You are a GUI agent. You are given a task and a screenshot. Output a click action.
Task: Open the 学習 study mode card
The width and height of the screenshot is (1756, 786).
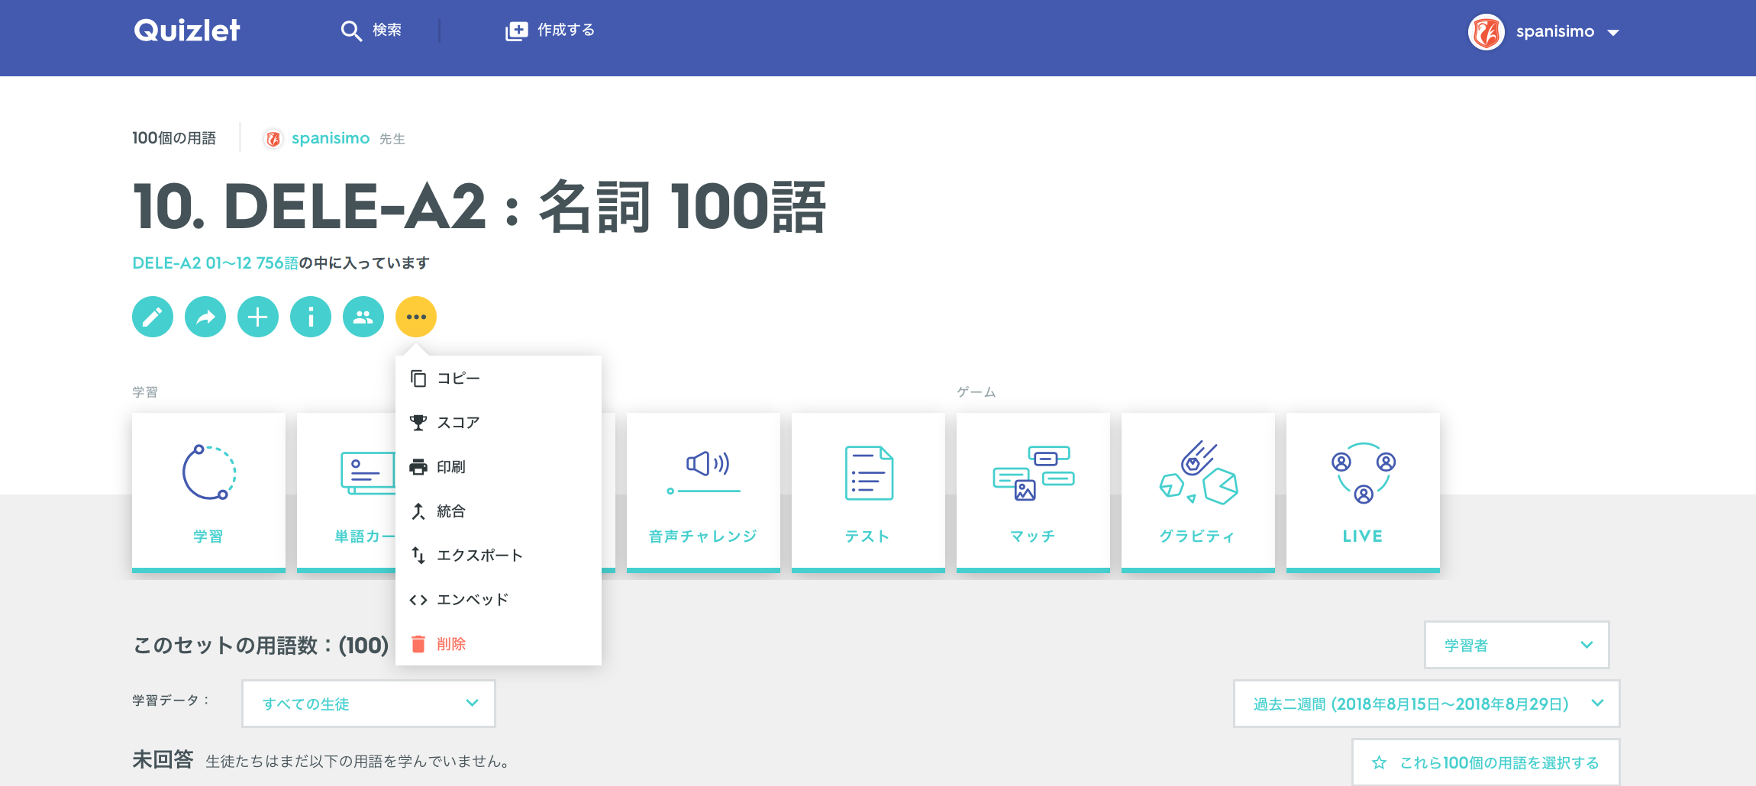click(208, 492)
